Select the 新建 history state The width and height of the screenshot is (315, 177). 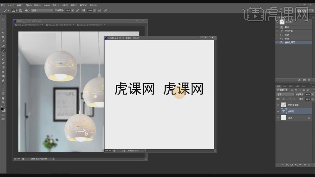pos(294,27)
